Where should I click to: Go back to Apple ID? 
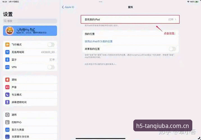(68, 7)
